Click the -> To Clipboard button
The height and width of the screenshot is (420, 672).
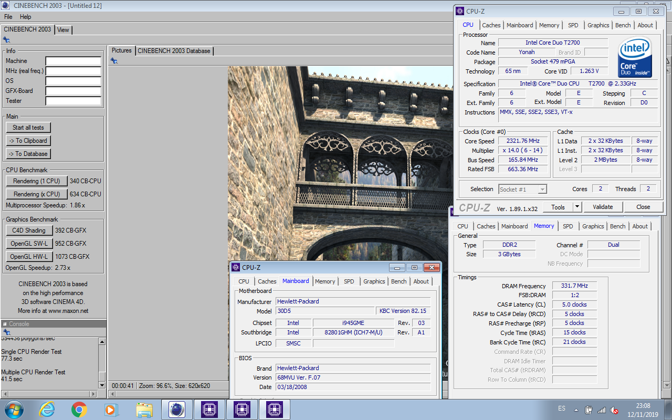[28, 141]
